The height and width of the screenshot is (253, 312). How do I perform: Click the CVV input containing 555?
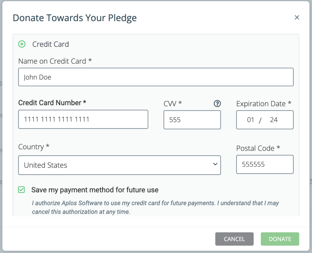192,120
